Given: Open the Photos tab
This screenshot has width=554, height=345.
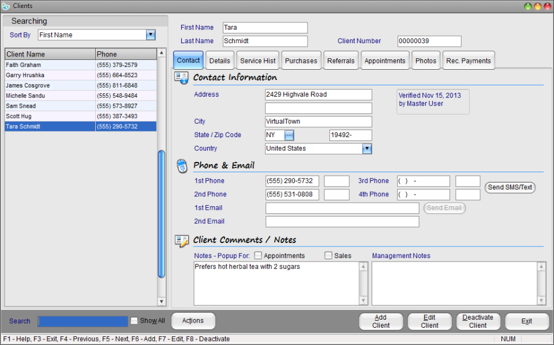Looking at the screenshot, I should (426, 60).
